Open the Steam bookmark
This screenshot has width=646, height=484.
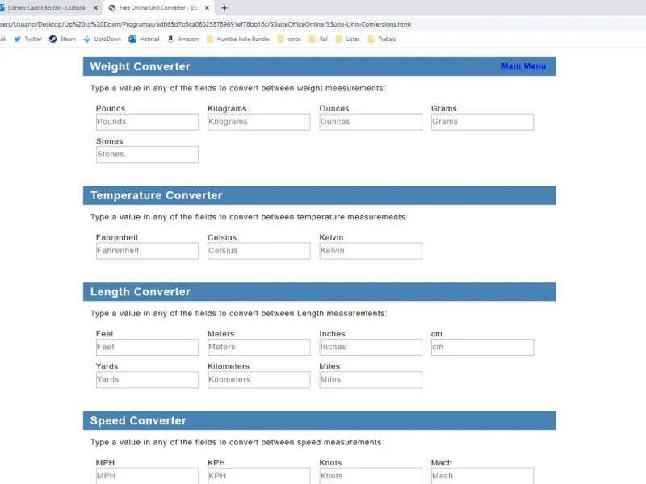click(x=63, y=39)
